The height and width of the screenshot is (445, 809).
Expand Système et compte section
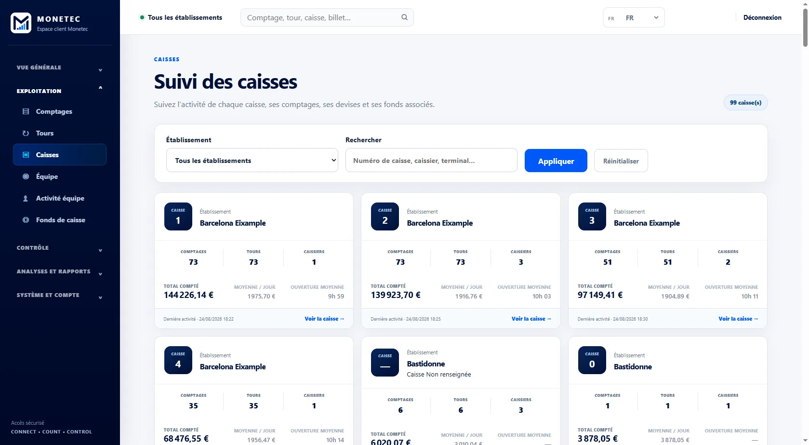point(60,295)
